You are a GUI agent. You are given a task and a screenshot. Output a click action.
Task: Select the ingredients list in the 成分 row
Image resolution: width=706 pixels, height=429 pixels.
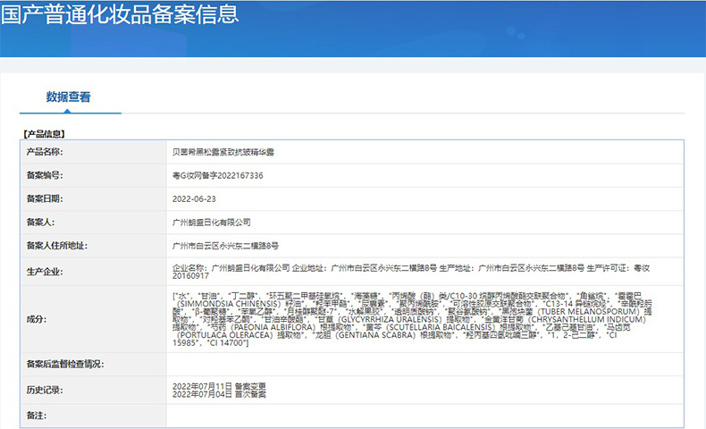point(413,319)
